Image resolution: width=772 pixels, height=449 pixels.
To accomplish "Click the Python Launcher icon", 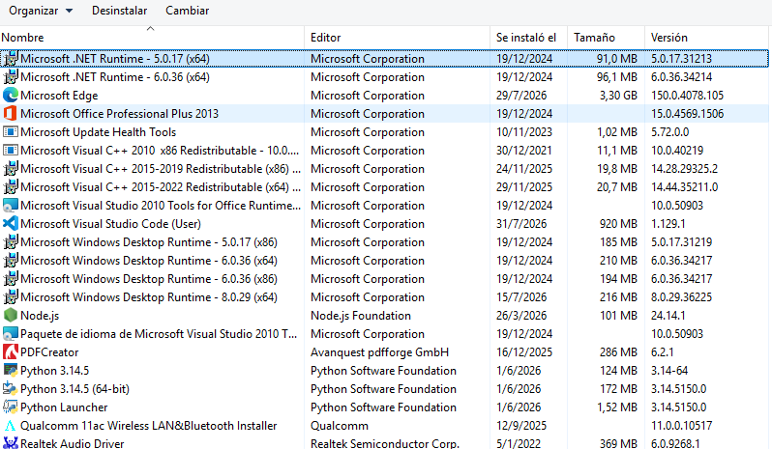I will click(x=11, y=407).
